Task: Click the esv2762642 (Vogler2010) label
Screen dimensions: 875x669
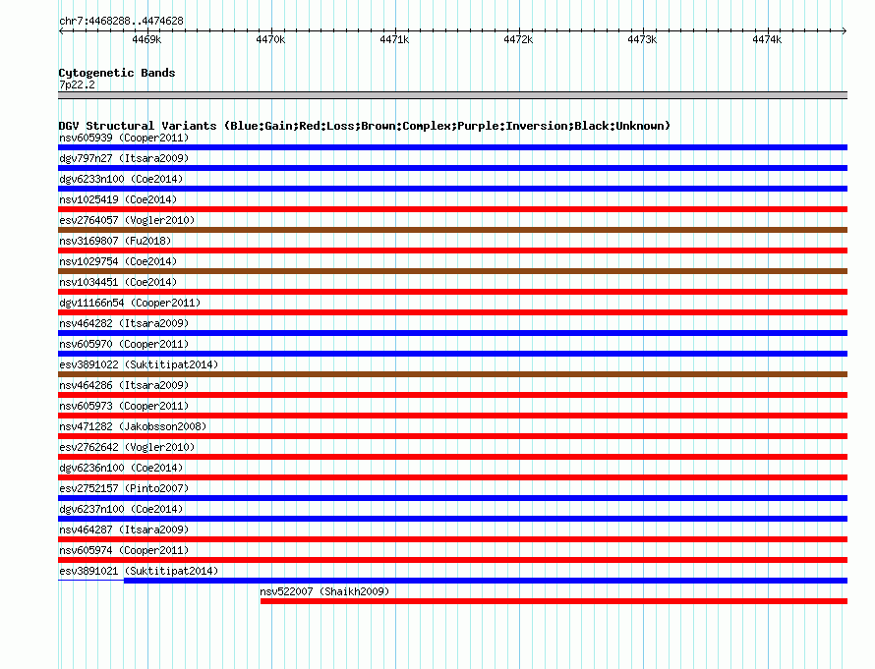Action: 127,447
